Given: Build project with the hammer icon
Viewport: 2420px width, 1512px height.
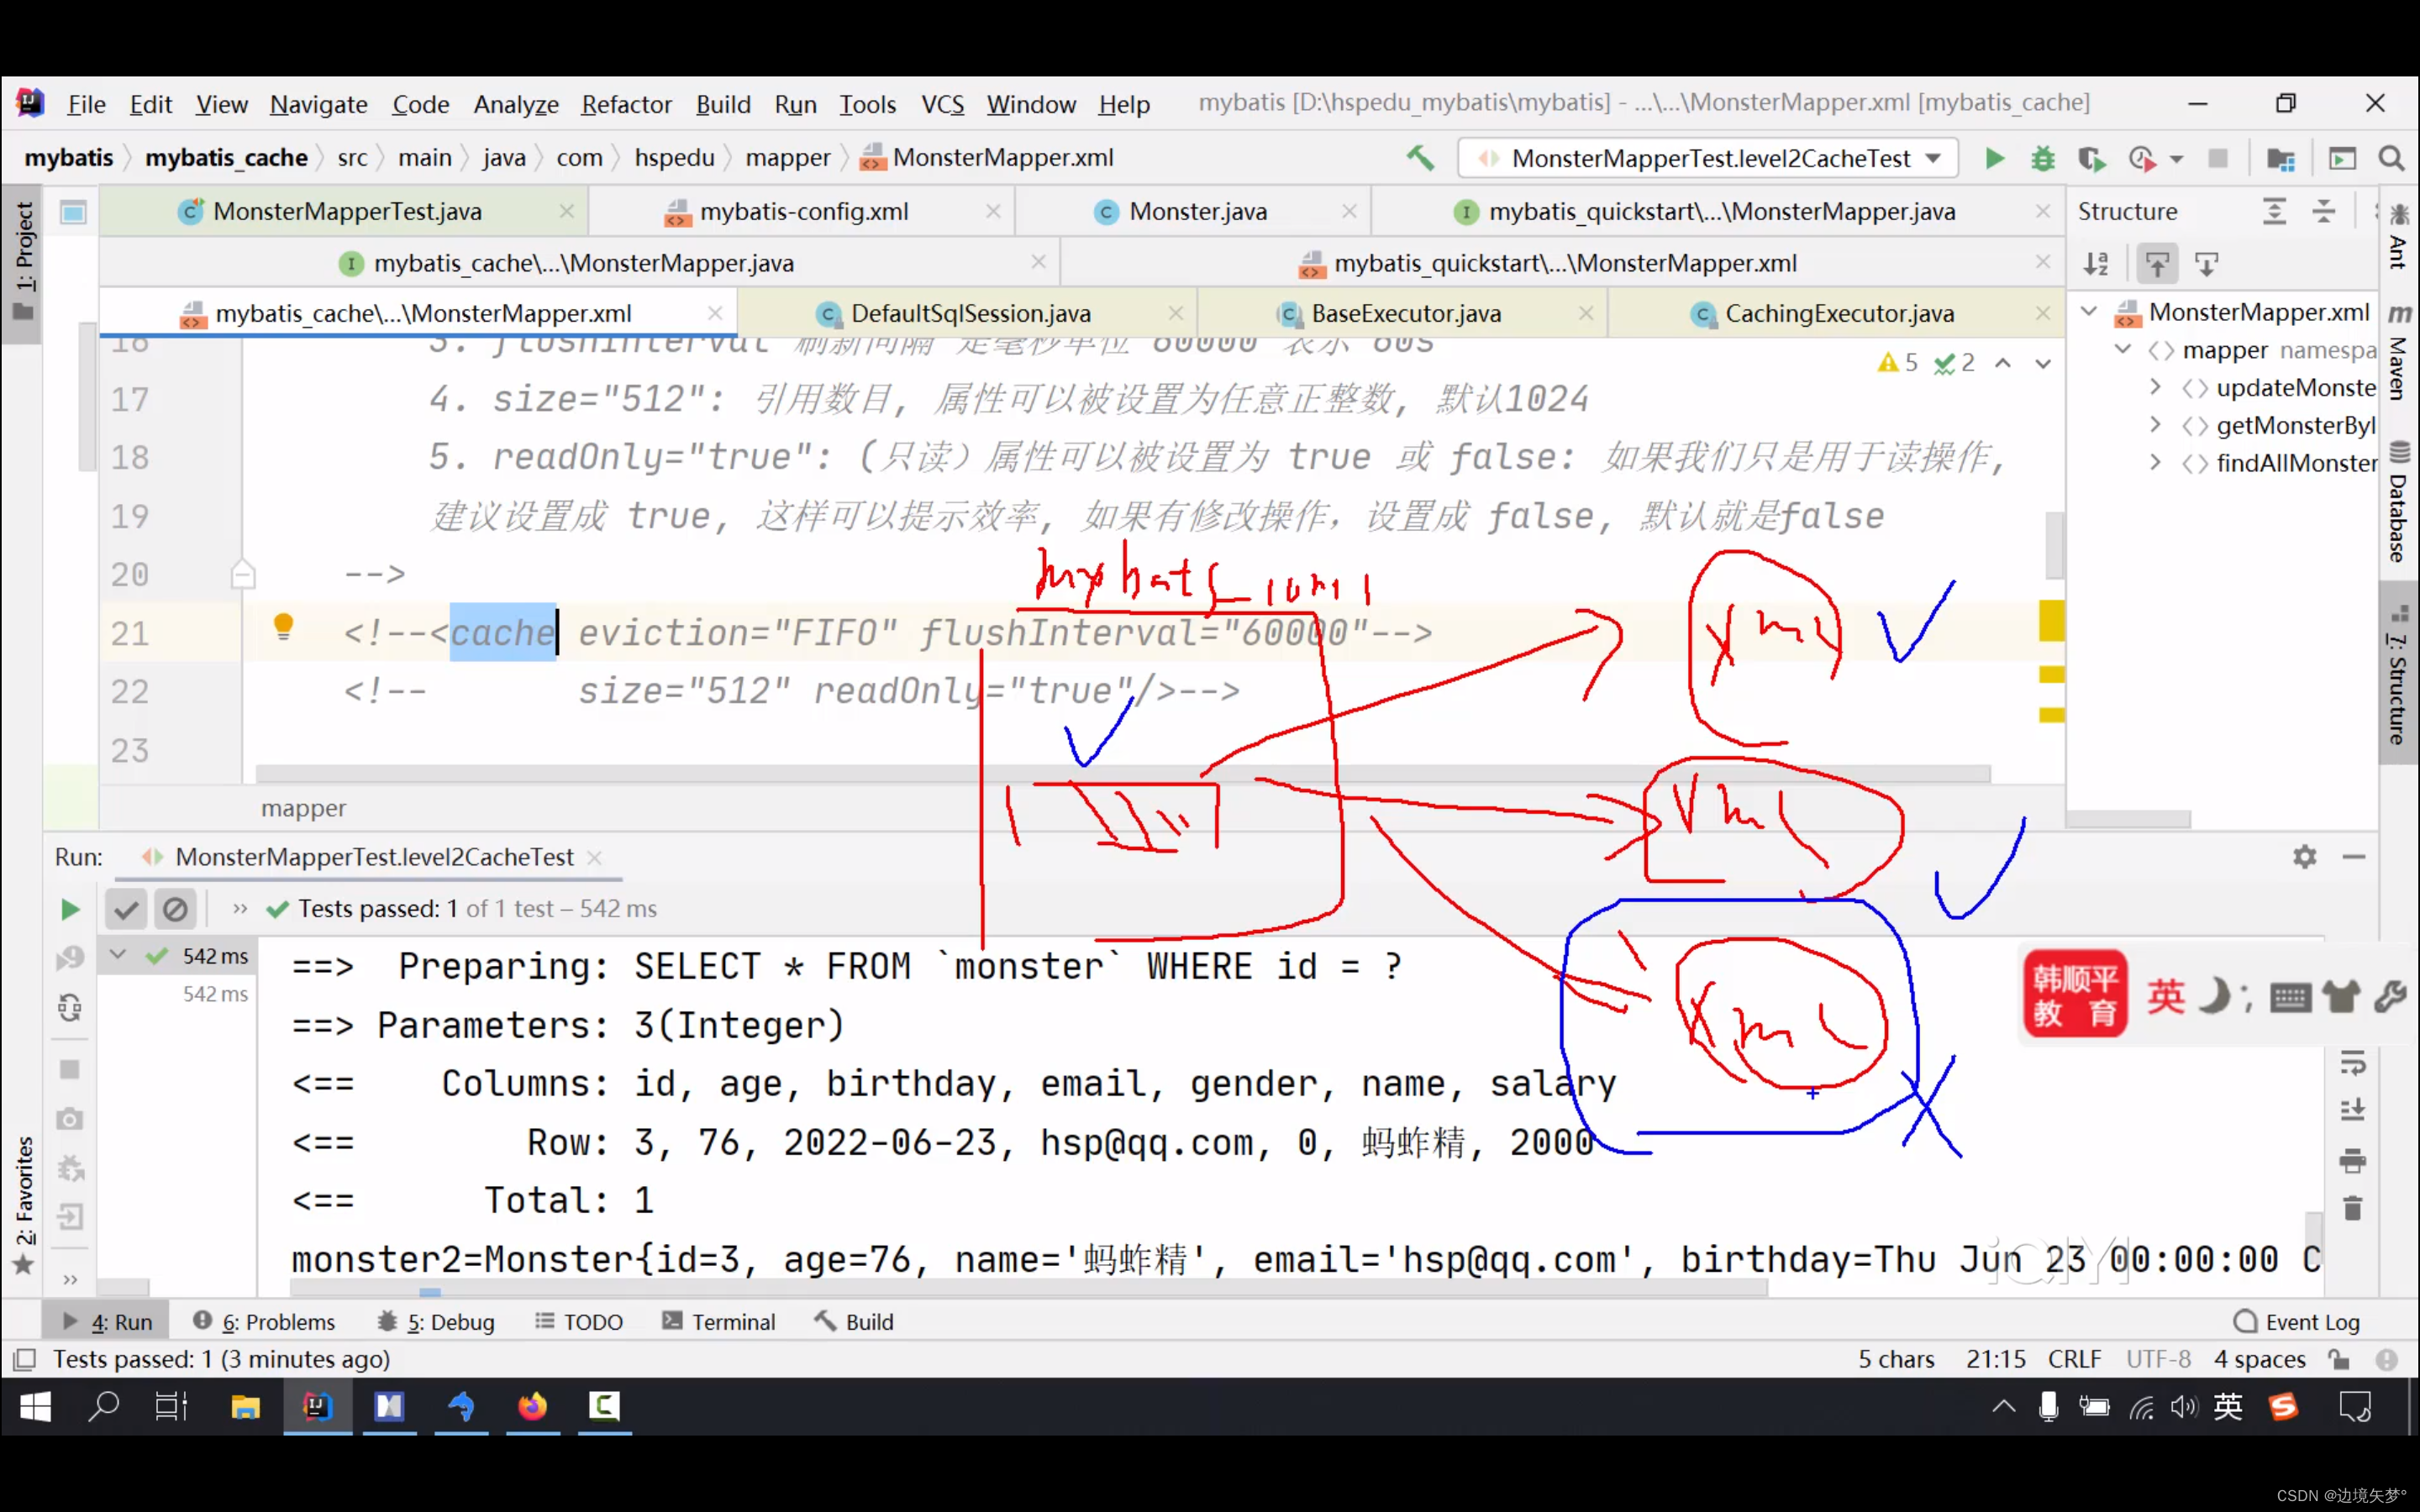Looking at the screenshot, I should click(x=1419, y=158).
